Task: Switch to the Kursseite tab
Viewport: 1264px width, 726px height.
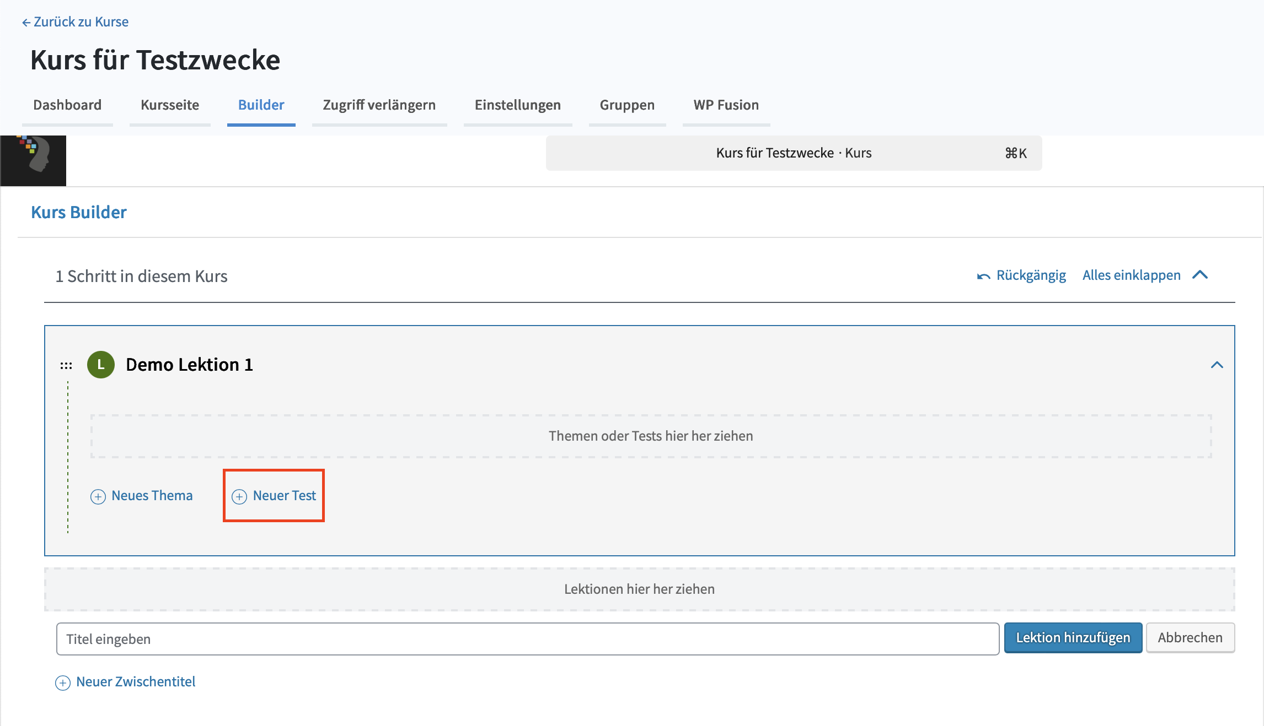Action: [170, 105]
